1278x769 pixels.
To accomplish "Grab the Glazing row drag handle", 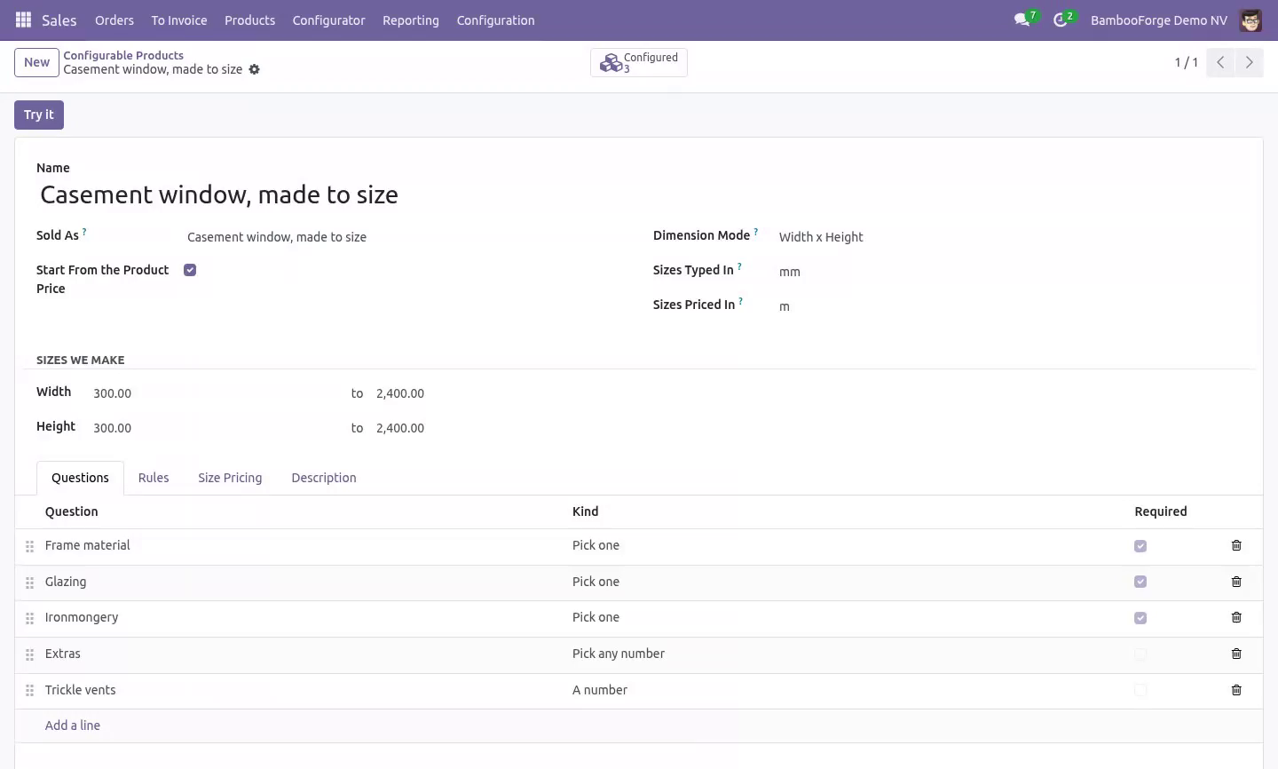I will (x=29, y=583).
